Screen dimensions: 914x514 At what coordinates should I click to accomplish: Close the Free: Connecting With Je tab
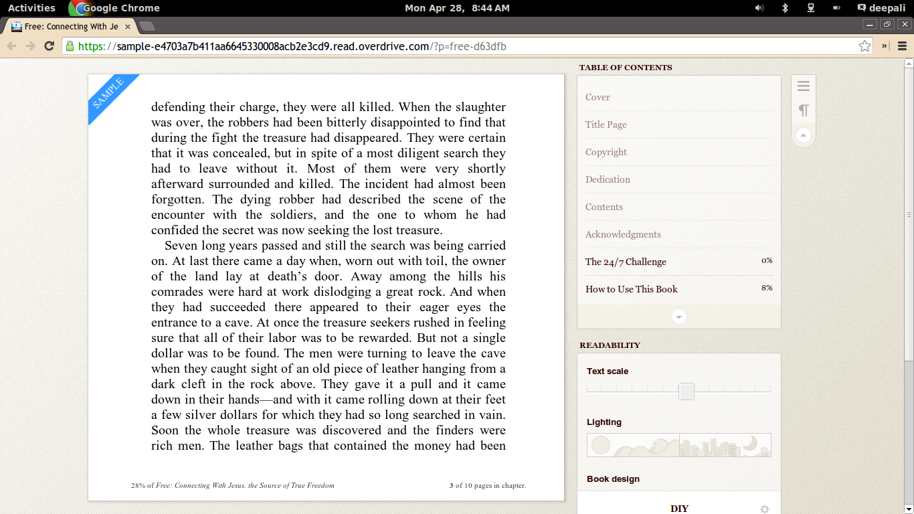tap(128, 27)
